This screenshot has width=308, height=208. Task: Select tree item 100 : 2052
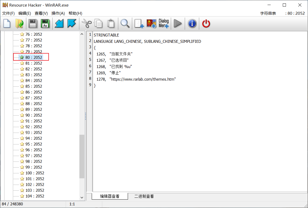(x=35, y=173)
